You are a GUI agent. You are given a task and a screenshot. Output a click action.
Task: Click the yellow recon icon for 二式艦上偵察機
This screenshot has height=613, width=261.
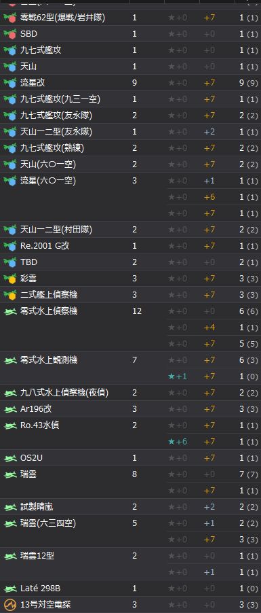point(9,295)
